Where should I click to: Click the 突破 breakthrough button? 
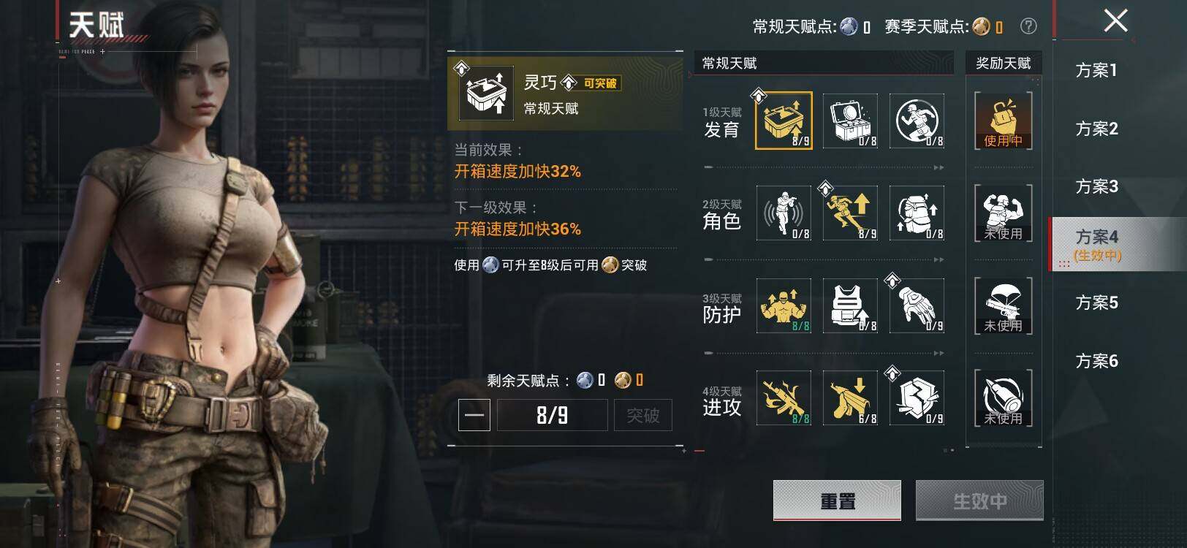click(x=643, y=415)
